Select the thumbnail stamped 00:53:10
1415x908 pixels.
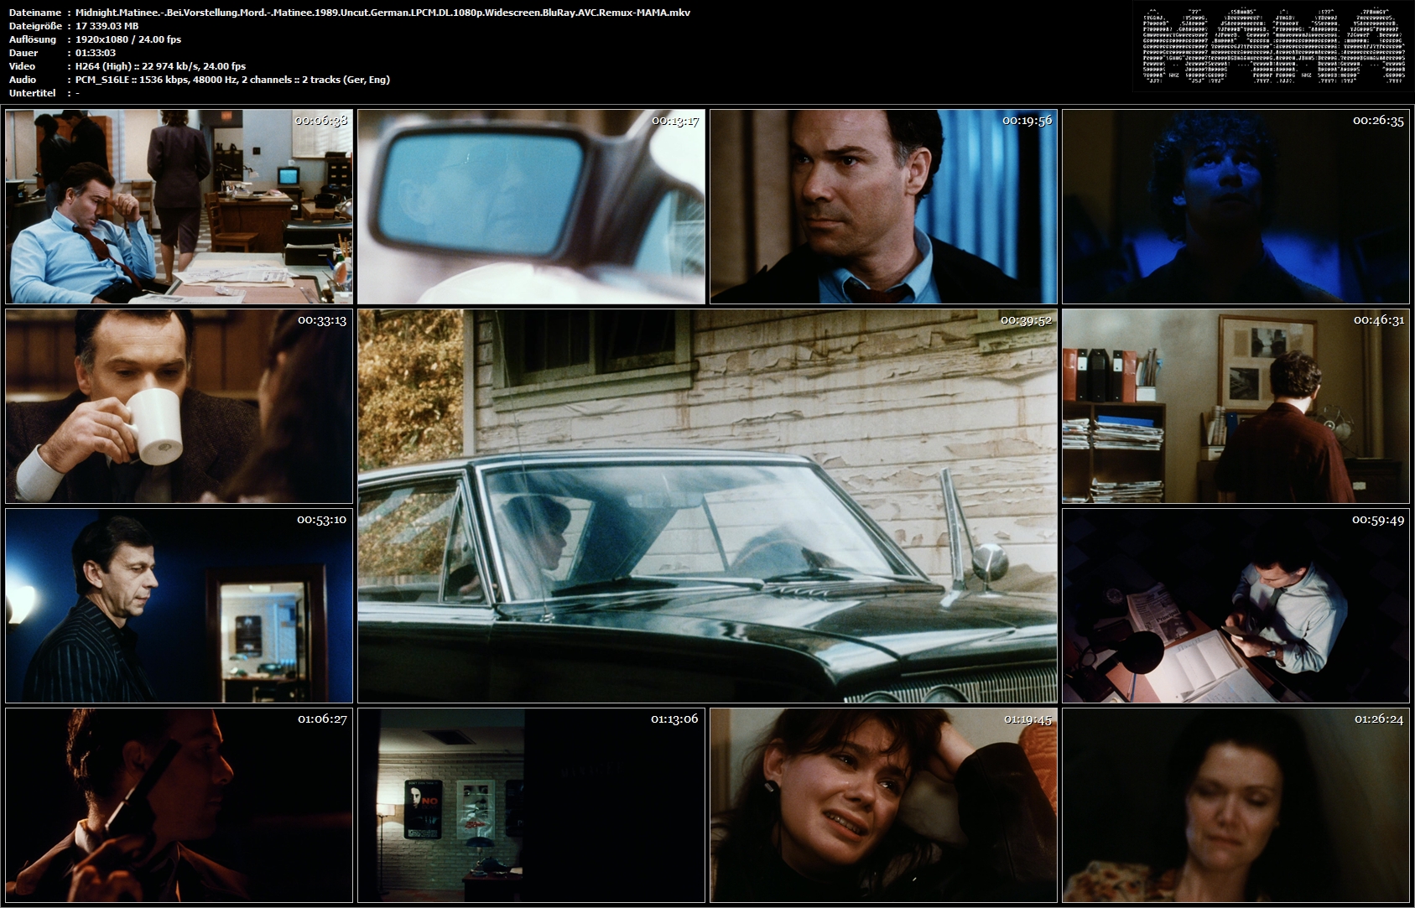tap(179, 605)
